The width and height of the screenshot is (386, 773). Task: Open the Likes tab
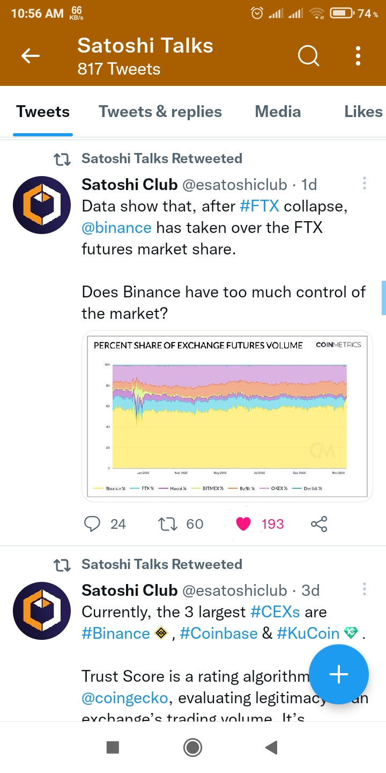click(363, 112)
